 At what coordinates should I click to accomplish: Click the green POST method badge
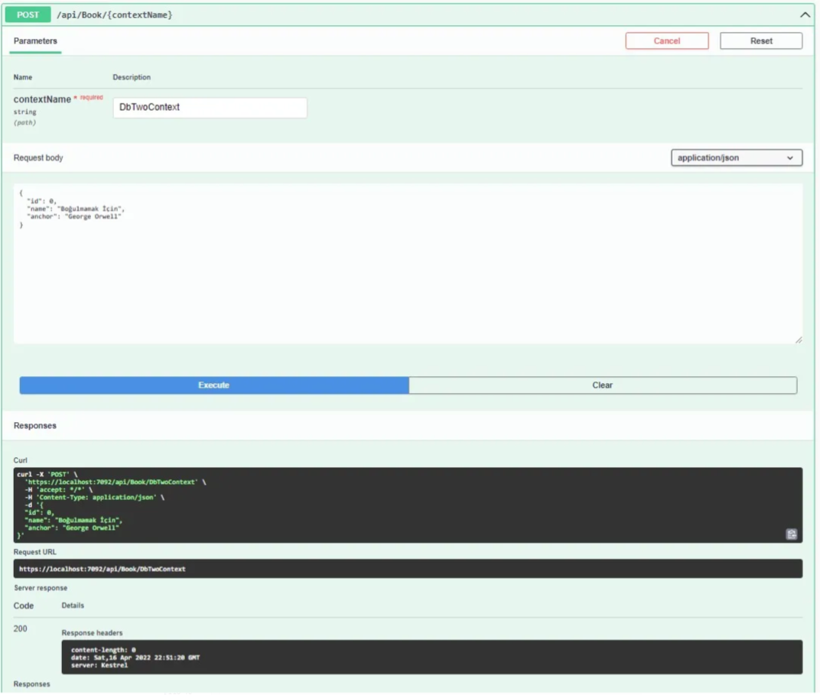[x=28, y=15]
